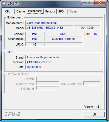Click the empty LPCIO model field
The height and width of the screenshot is (122, 109).
click(63, 44)
